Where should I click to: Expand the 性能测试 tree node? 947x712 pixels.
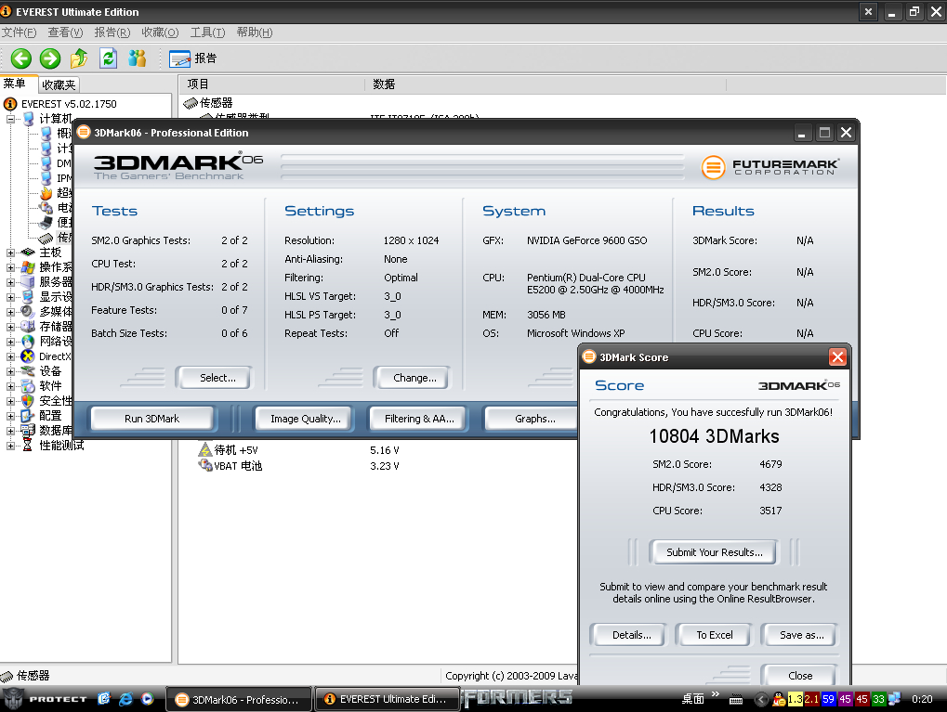[10, 446]
